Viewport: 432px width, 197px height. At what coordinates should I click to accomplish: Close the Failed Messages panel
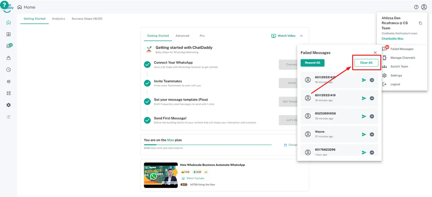(375, 53)
